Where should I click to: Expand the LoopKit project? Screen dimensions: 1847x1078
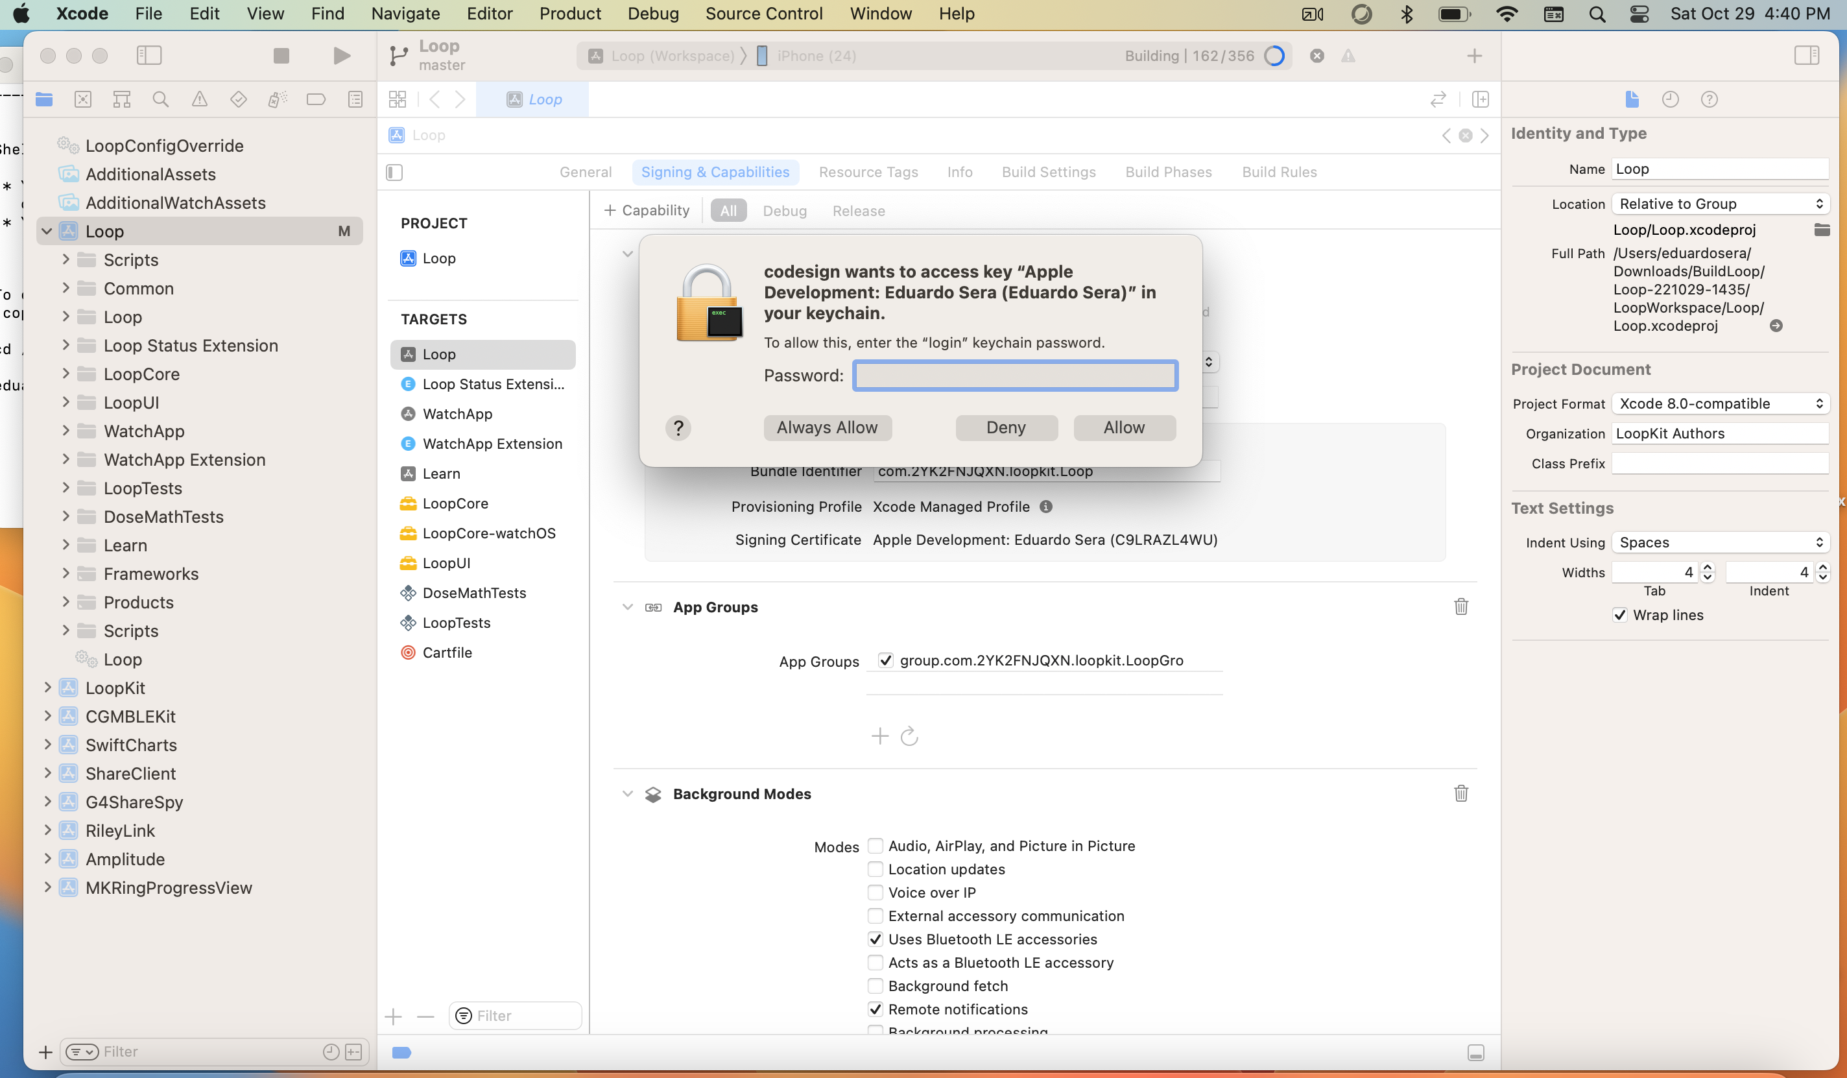pos(47,688)
